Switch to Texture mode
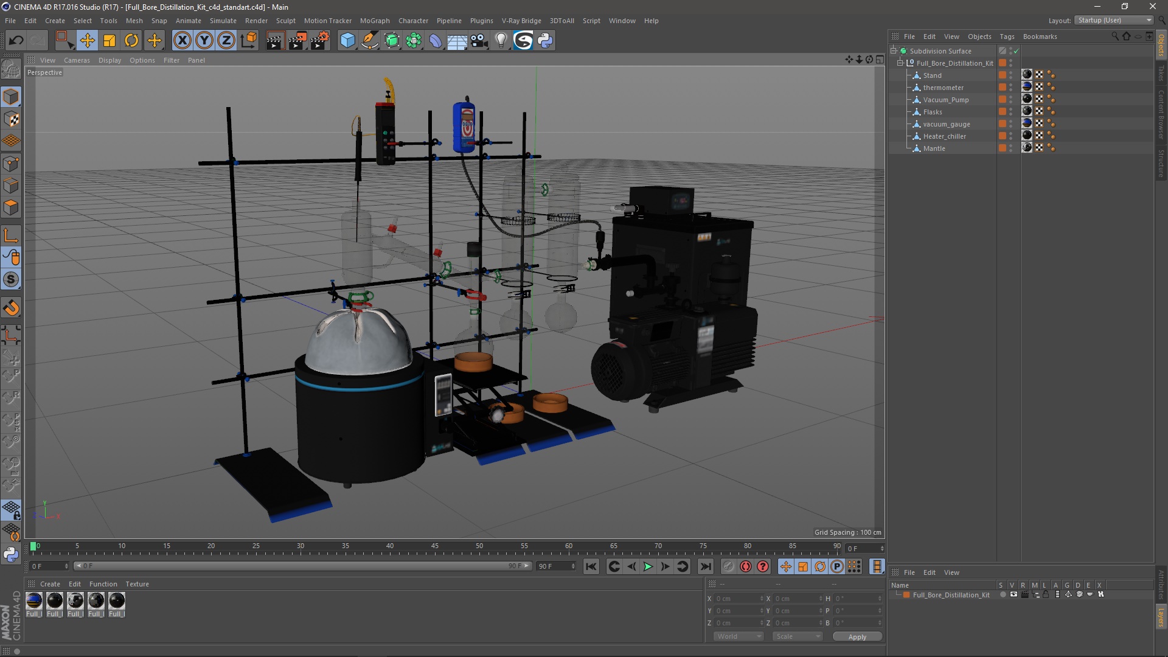1168x657 pixels. point(11,119)
